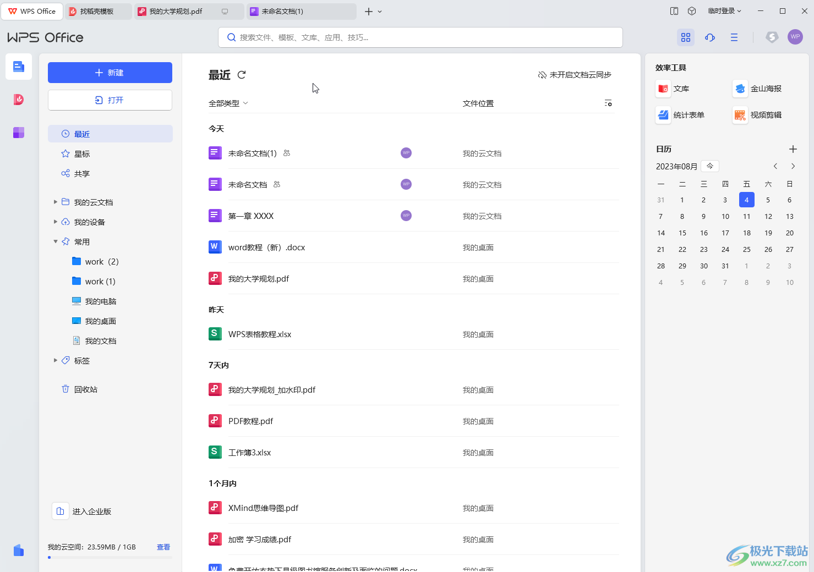Open the 视频剪辑 tool

[x=757, y=115]
